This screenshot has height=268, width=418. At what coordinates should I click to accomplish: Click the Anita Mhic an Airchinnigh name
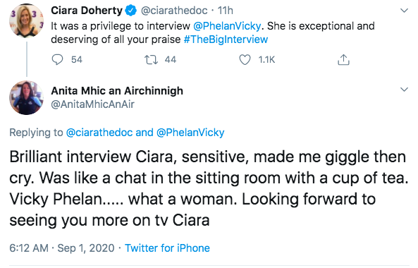[117, 91]
